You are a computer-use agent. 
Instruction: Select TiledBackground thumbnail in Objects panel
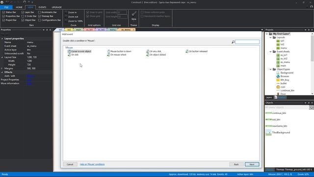pos(268,132)
